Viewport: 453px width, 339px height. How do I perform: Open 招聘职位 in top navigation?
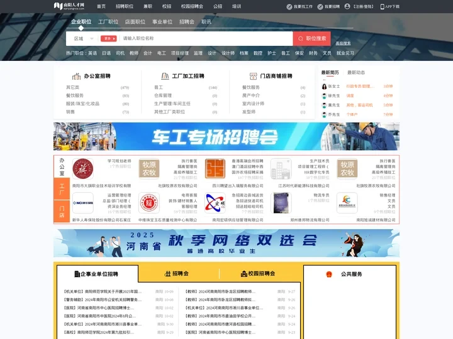[125, 6]
